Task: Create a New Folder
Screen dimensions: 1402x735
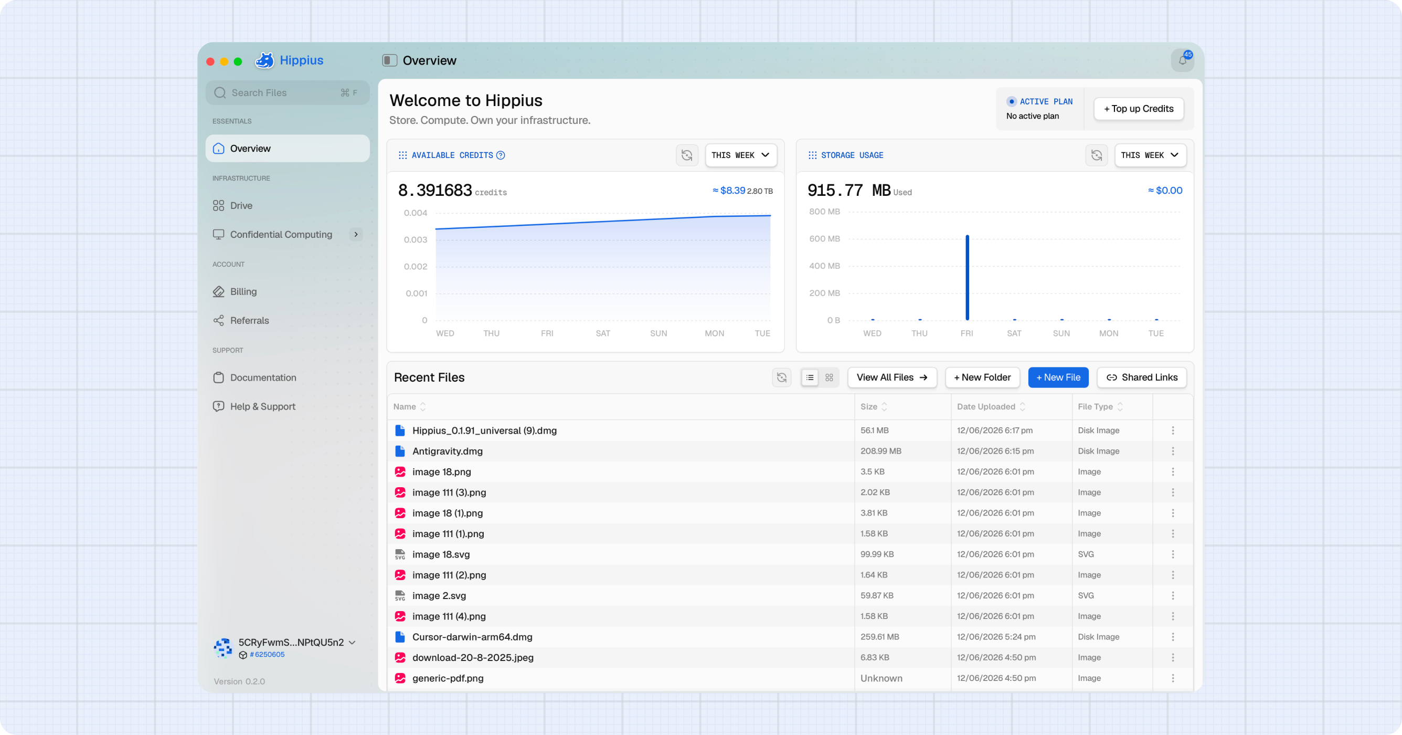Action: [x=982, y=377]
